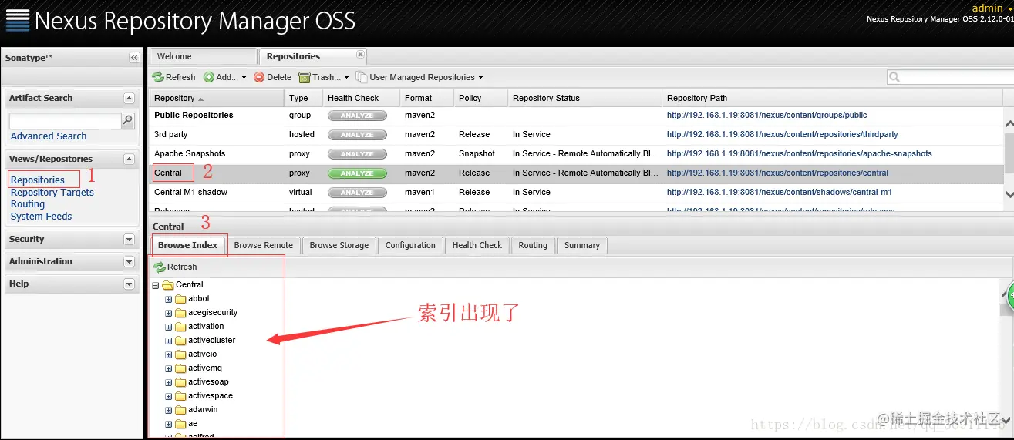The width and height of the screenshot is (1014, 440).
Task: Sort by Health Check column header
Action: 361,98
